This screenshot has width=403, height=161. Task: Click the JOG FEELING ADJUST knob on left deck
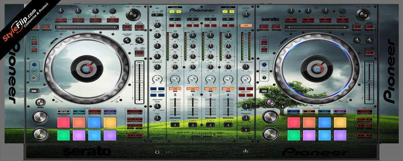[x=127, y=40]
